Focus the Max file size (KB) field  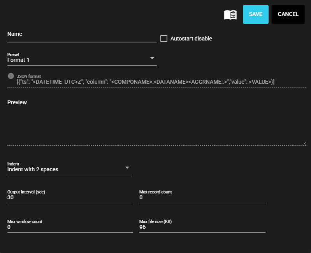coord(202,227)
